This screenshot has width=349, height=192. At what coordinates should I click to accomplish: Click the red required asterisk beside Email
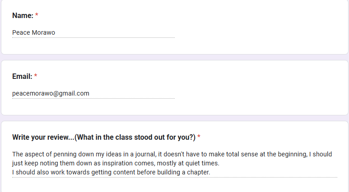click(36, 76)
